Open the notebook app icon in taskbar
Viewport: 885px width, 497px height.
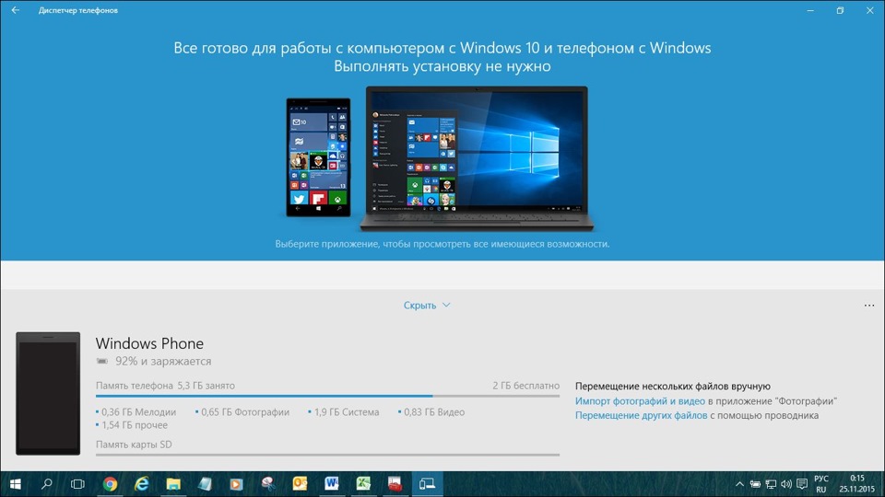point(205,484)
